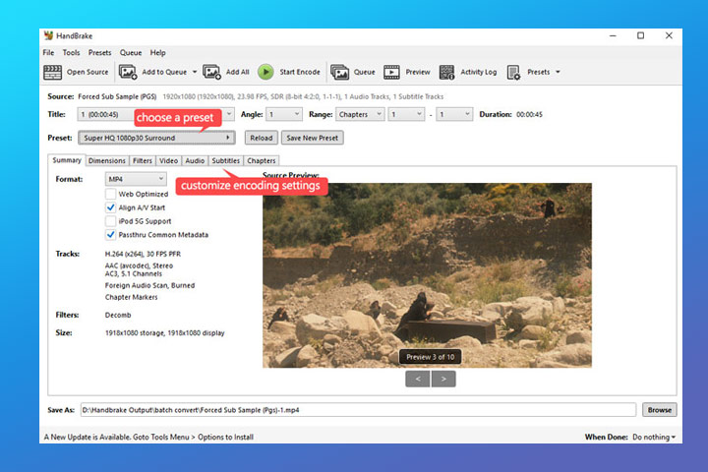Click the Duration value 00:00:45
The image size is (708, 472).
pos(529,114)
